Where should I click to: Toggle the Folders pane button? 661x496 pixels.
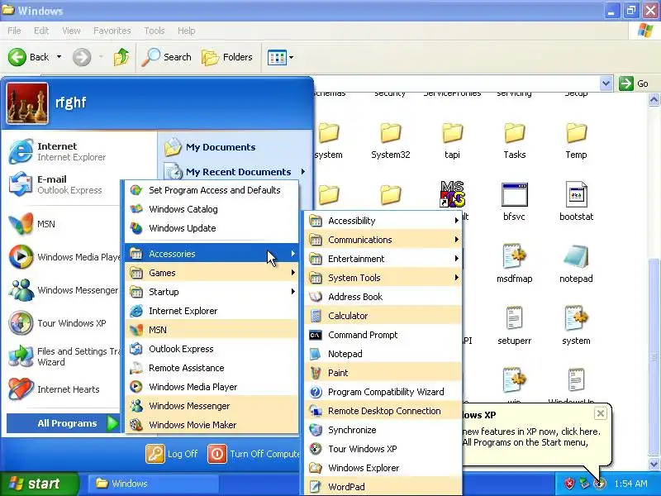(x=227, y=57)
